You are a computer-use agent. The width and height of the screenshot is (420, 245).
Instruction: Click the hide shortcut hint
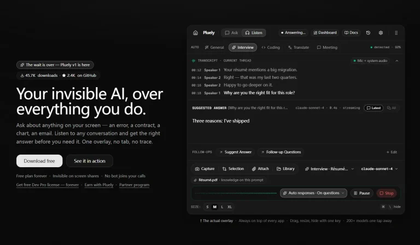[x=391, y=207]
